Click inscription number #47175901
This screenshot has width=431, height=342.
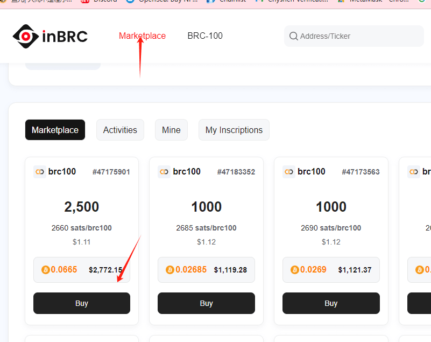[x=111, y=171]
